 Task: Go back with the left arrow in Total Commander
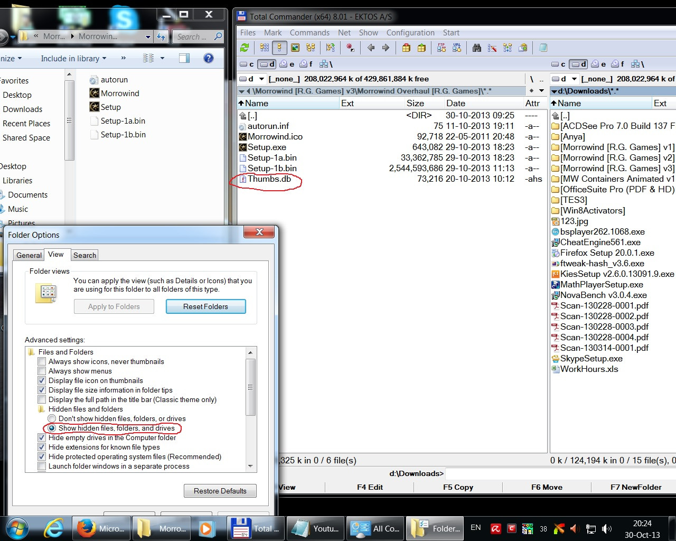371,48
